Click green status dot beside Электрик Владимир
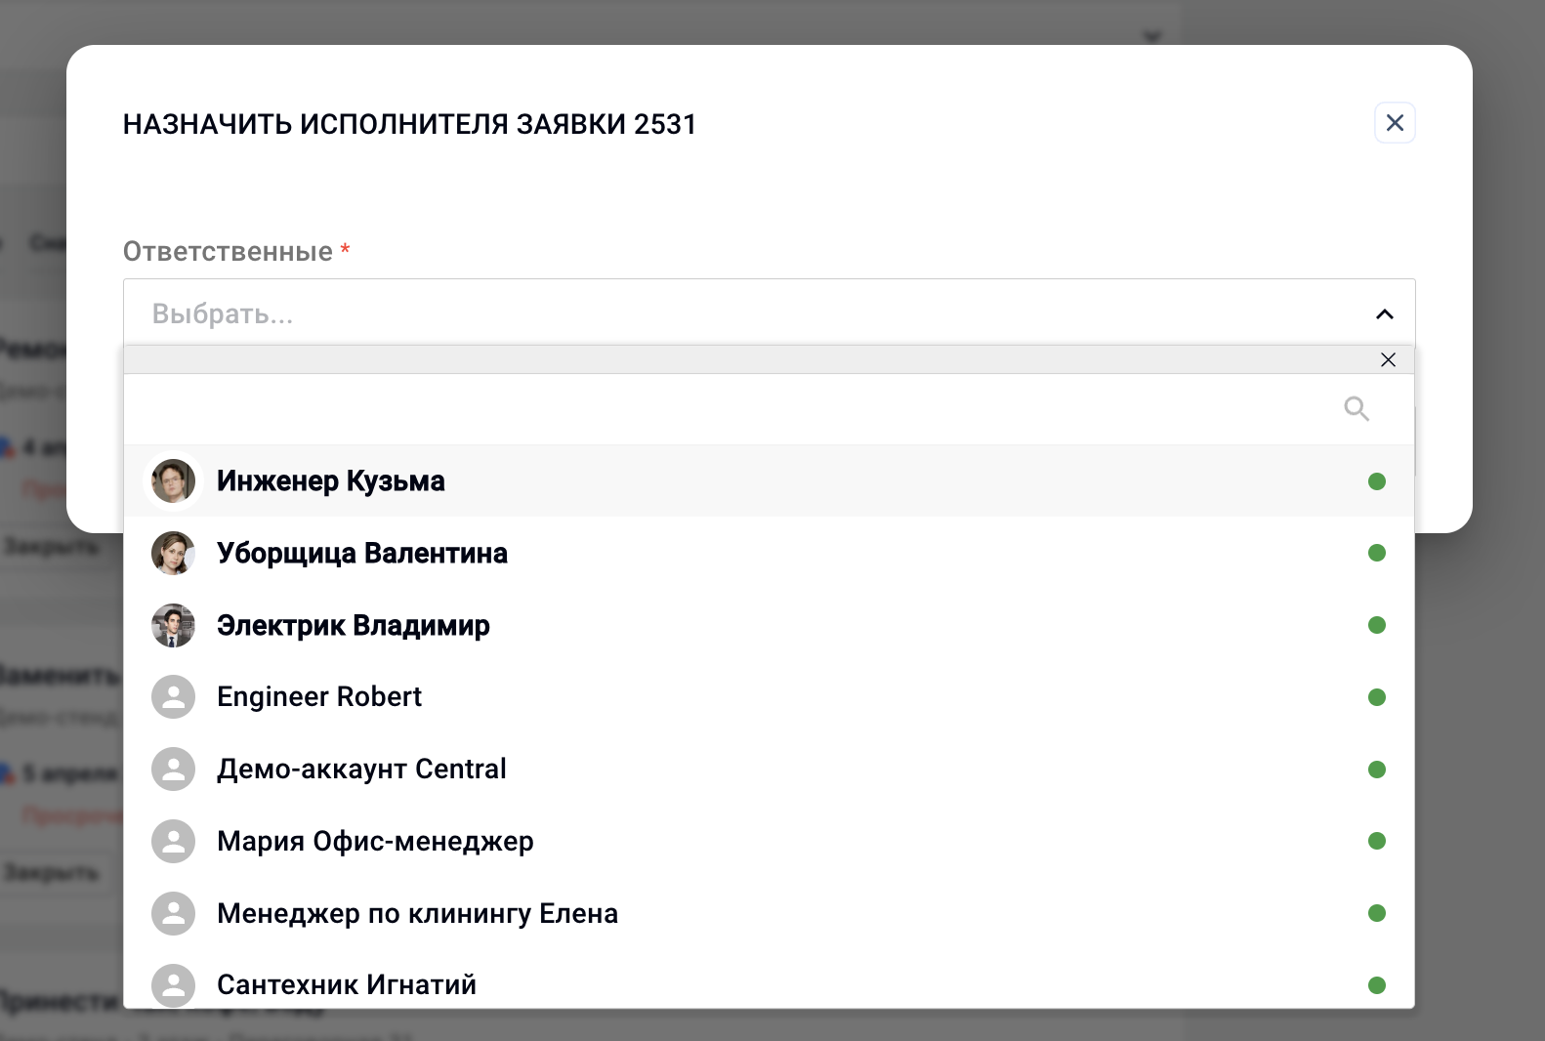The height and width of the screenshot is (1041, 1545). 1377,625
